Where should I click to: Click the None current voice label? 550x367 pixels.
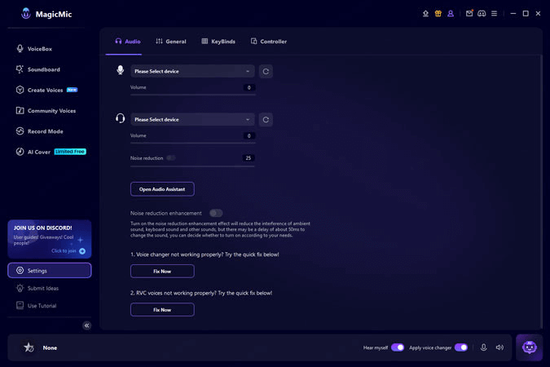(x=50, y=347)
